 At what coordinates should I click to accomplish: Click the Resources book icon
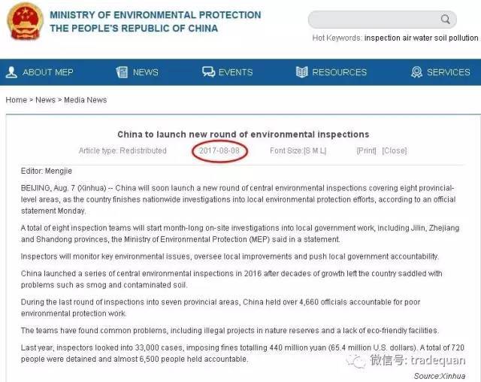[301, 72]
